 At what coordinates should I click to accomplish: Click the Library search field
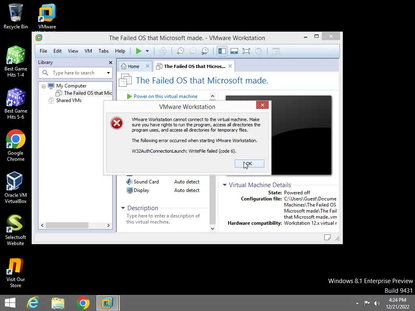(x=75, y=73)
